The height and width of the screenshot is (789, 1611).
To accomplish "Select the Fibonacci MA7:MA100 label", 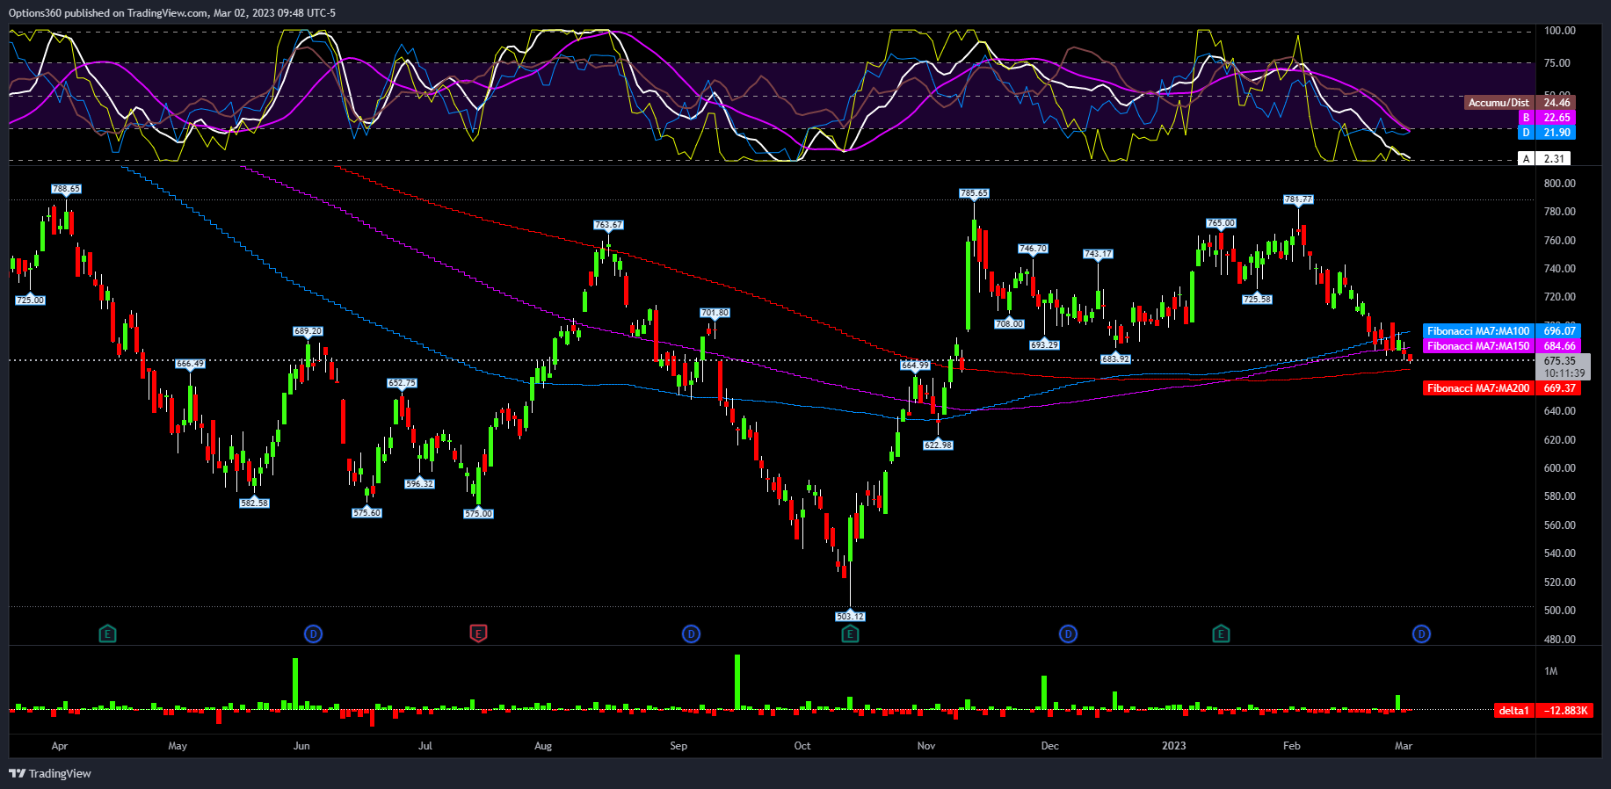I will (x=1479, y=331).
